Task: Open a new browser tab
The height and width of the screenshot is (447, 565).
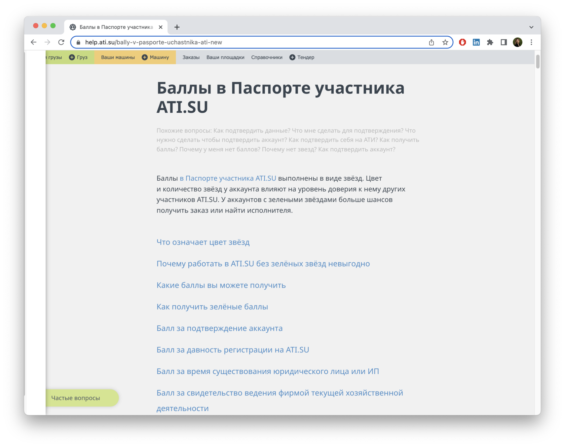Action: tap(177, 27)
